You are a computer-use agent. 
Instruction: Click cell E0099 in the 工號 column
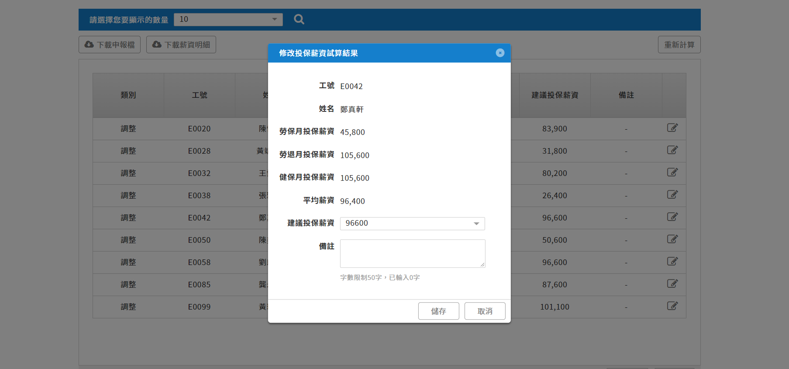[x=199, y=307]
